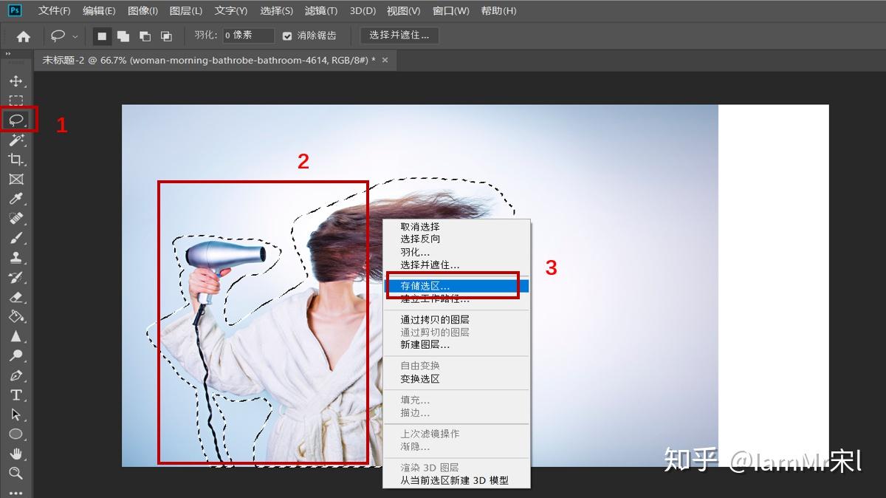Open the 文字(Y) menu
Image resolution: width=886 pixels, height=498 pixels.
pos(231,11)
